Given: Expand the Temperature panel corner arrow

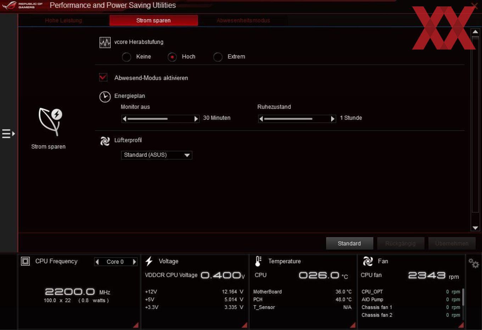Looking at the screenshot, I should [353, 325].
